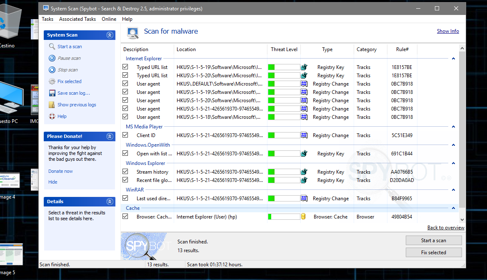Collapse the WinRAR results group
Viewport: 487px width, 280px height.
(x=453, y=190)
